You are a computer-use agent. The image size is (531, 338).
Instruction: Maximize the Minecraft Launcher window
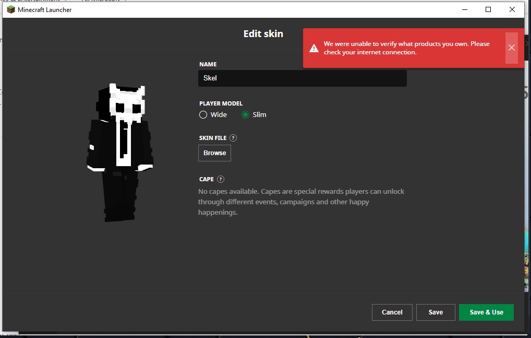pyautogui.click(x=488, y=9)
